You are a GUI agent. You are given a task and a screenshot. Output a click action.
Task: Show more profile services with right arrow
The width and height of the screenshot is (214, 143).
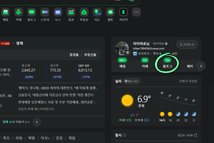[x=201, y=66]
